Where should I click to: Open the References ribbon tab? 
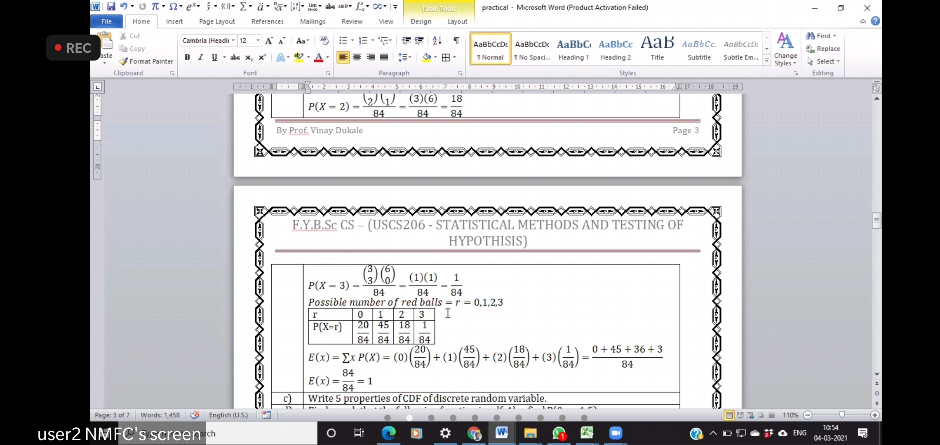tap(267, 21)
